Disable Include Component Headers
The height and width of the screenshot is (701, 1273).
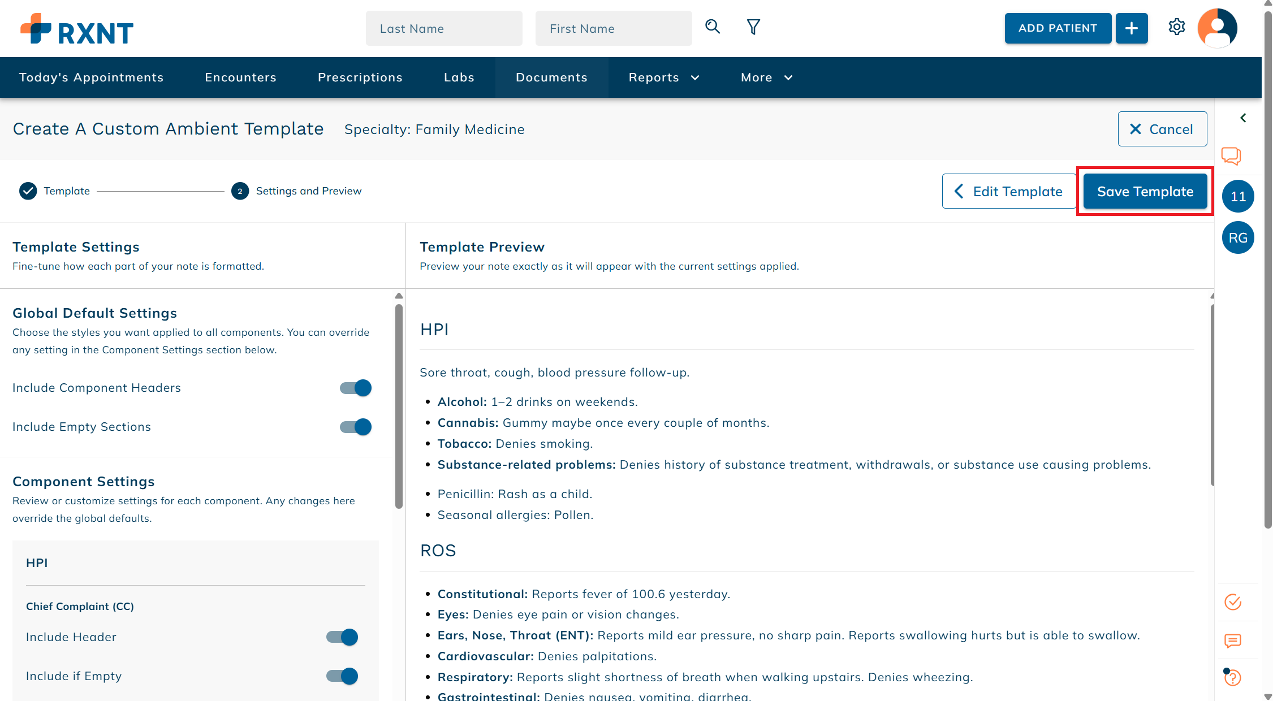click(355, 388)
